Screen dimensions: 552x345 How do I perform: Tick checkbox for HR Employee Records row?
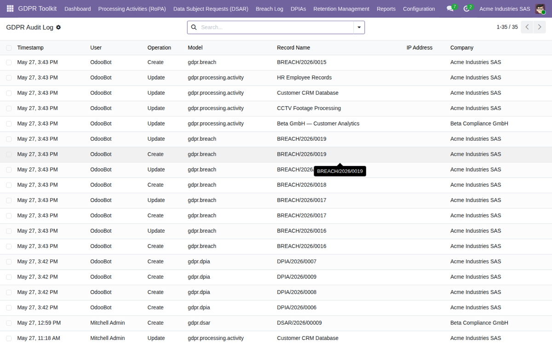(x=9, y=78)
